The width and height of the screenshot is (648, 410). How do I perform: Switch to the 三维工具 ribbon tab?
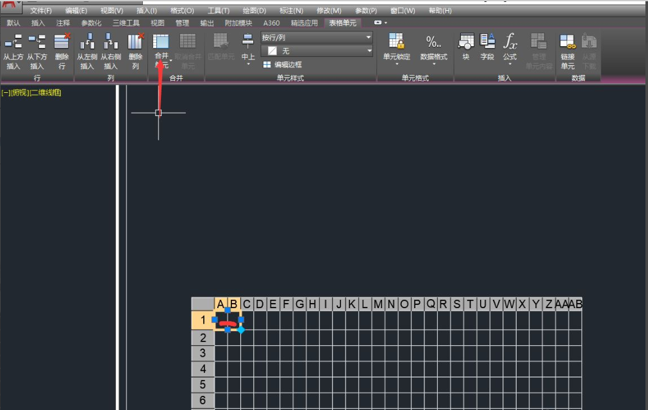click(x=126, y=23)
